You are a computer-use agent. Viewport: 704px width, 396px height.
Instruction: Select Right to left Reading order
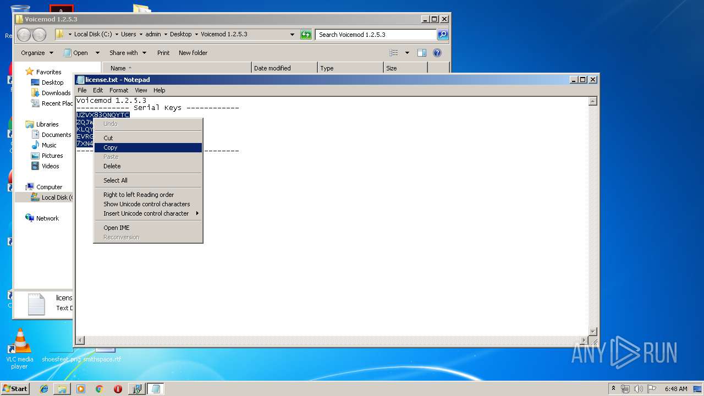(148, 195)
